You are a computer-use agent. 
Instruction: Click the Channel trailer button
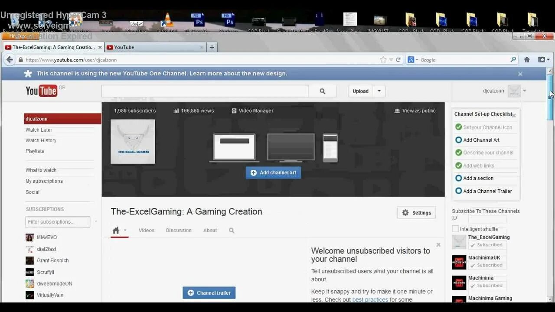pos(209,292)
